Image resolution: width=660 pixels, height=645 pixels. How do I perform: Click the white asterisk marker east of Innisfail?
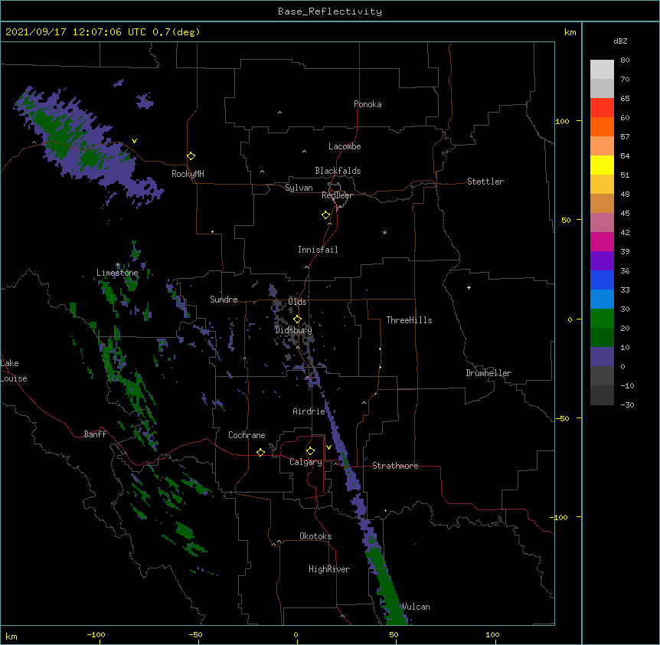click(x=384, y=232)
